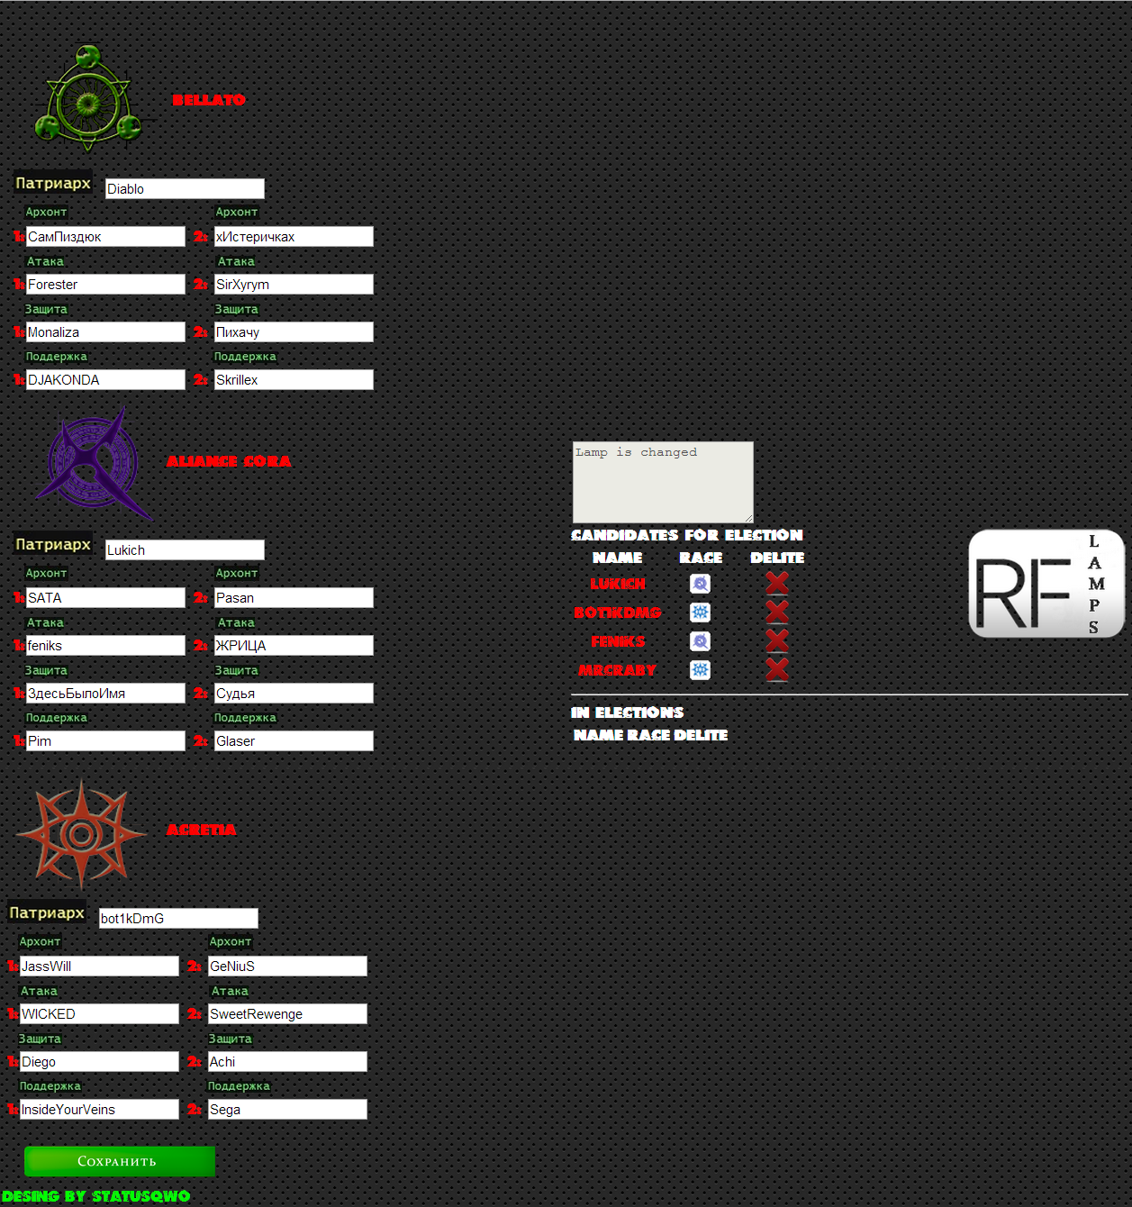
Task: Click the Desing by StatusQwo footer link
Action: 95,1196
